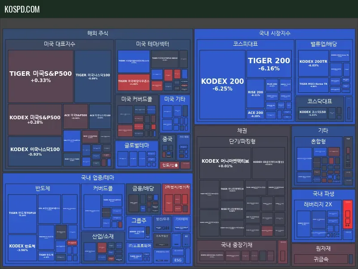Open the TIGER MSCI Korea TR tile
The image size is (358, 269).
point(313,85)
